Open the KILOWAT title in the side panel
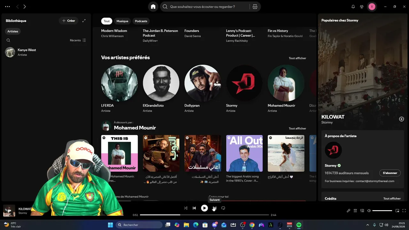This screenshot has width=409, height=230. coord(333,117)
